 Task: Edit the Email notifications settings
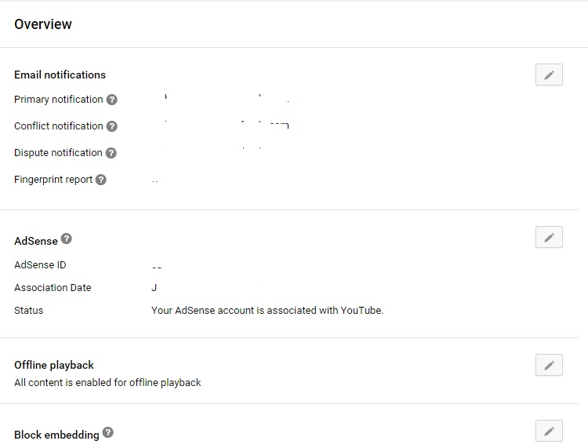tap(549, 75)
